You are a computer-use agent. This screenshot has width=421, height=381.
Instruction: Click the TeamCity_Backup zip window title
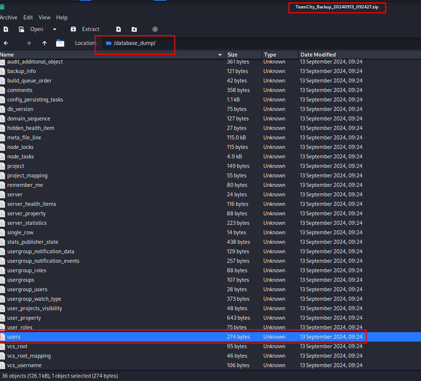pyautogui.click(x=337, y=7)
